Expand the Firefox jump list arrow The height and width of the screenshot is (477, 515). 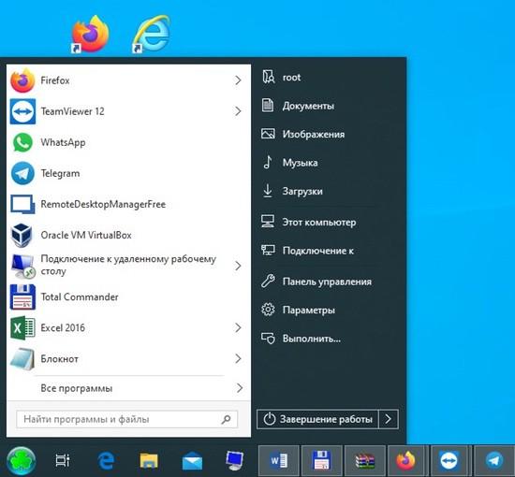pos(238,80)
